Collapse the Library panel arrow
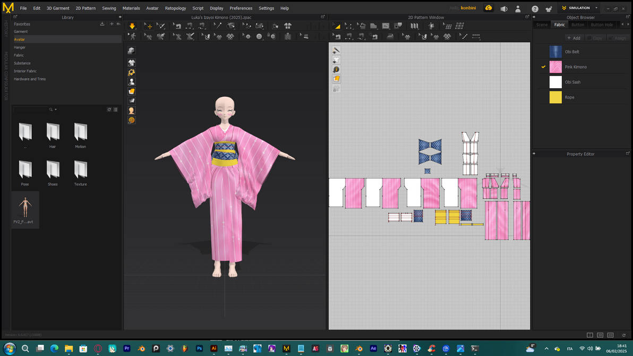Image resolution: width=633 pixels, height=356 pixels. (x=120, y=17)
